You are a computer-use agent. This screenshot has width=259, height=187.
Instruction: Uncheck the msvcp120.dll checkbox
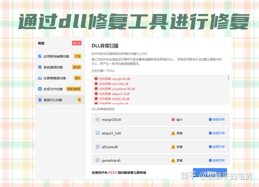[97, 120]
